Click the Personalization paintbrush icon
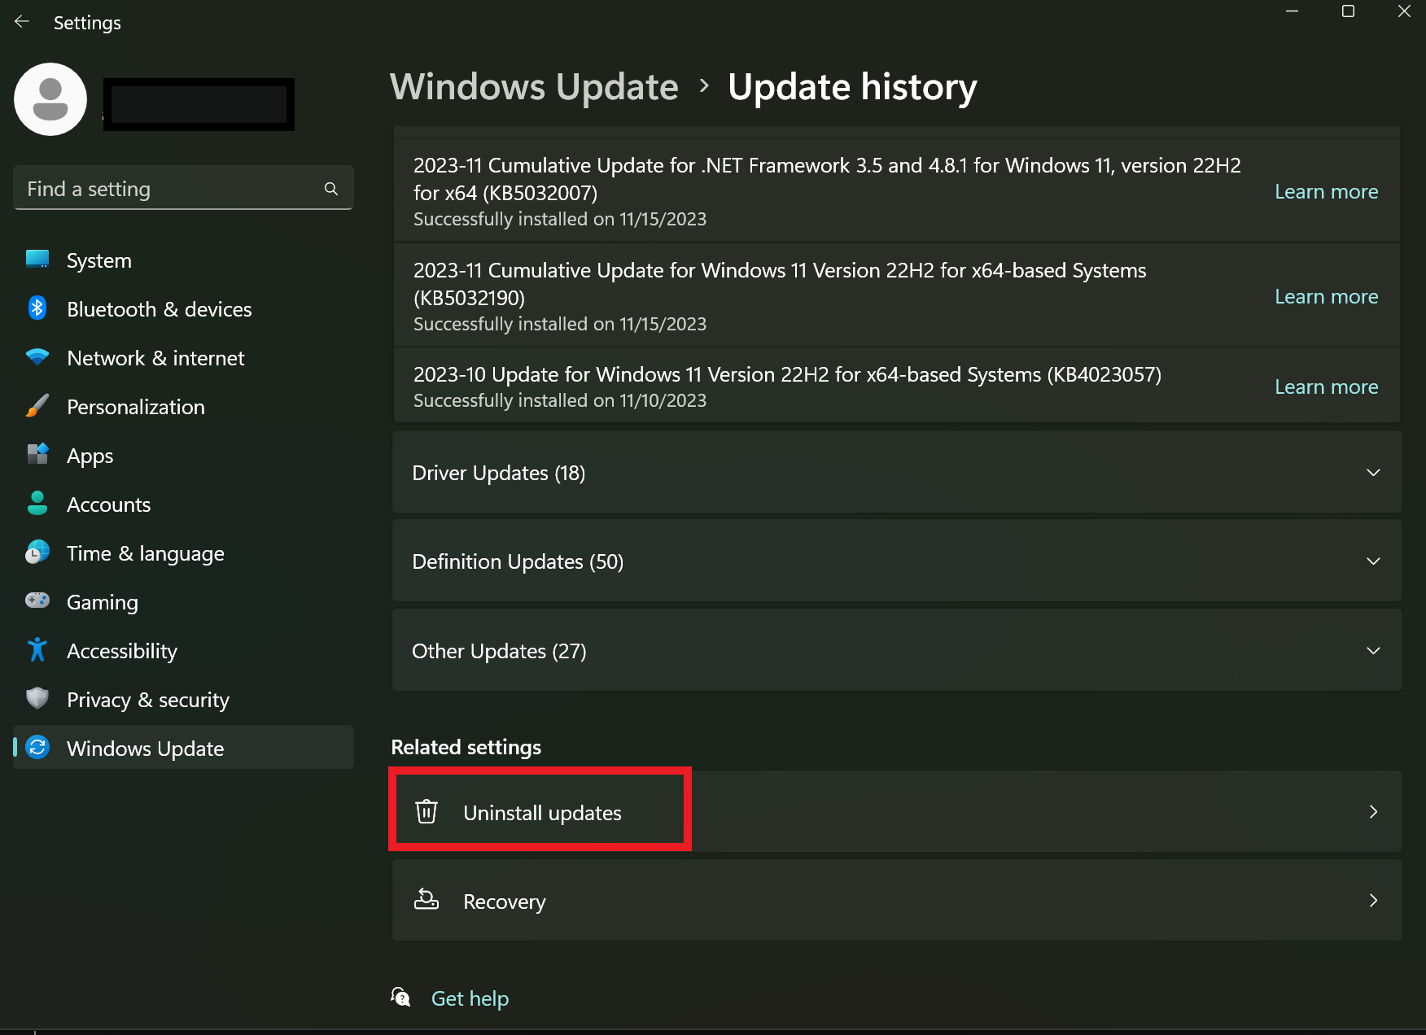The width and height of the screenshot is (1426, 1035). (x=37, y=406)
